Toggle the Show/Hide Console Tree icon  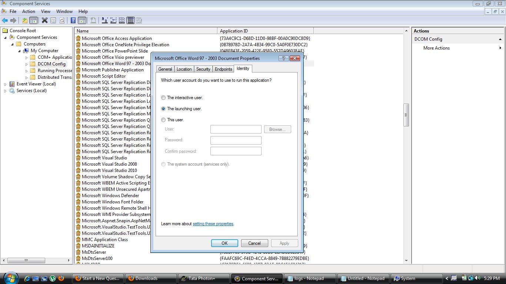pyautogui.click(x=34, y=21)
